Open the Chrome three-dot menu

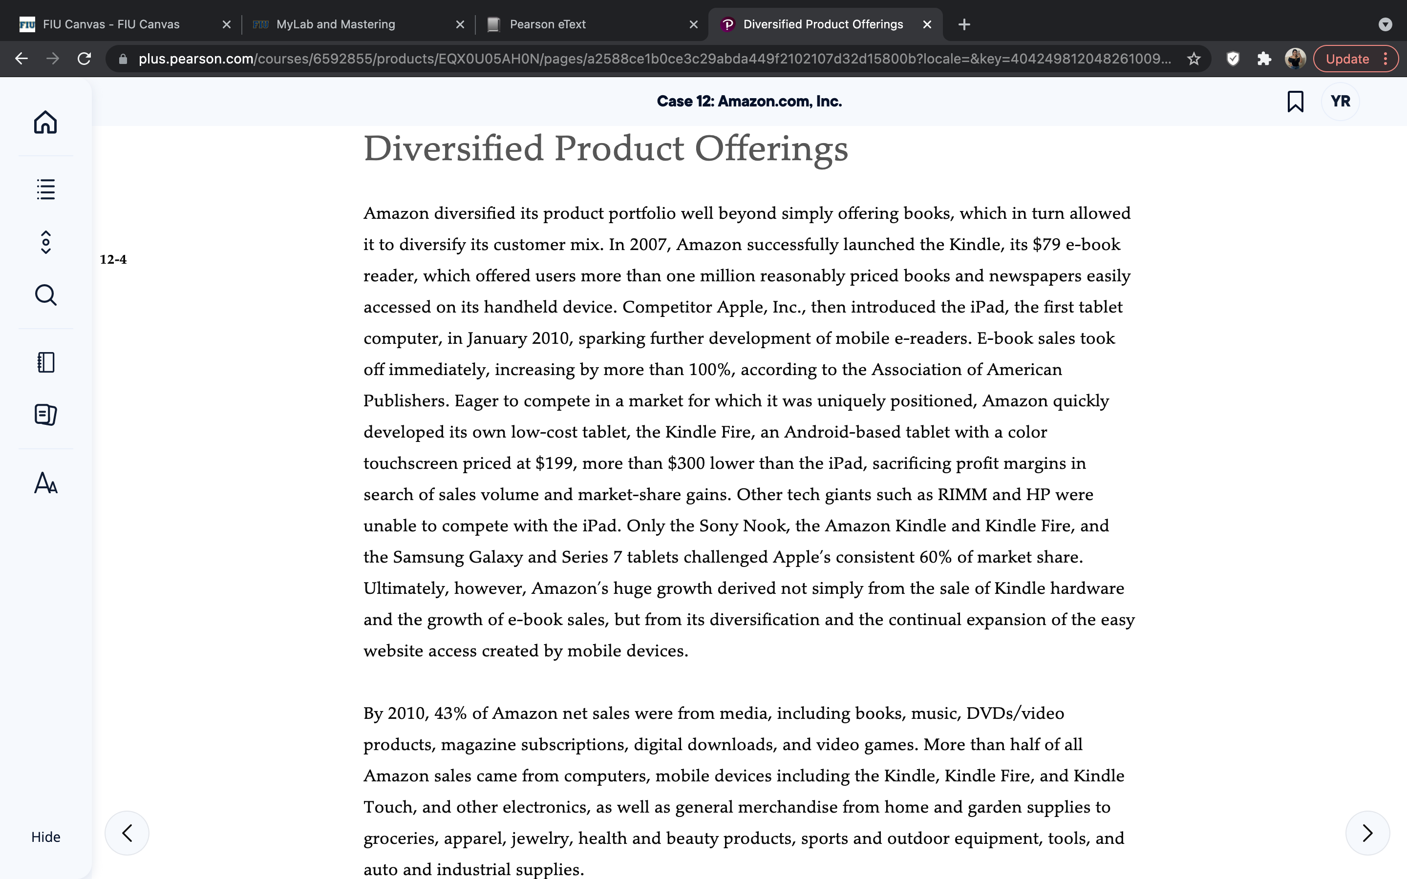click(1386, 59)
